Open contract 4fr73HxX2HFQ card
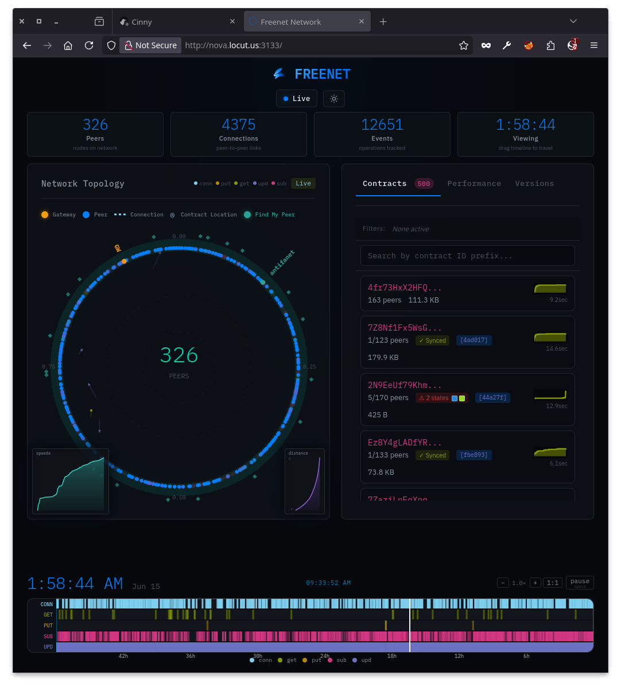Viewport: 621px width, 690px height. click(468, 293)
